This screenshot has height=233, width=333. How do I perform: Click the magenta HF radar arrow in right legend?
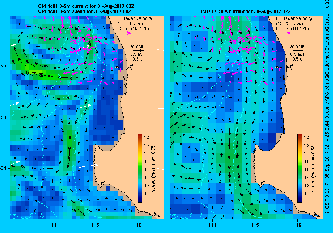[285, 33]
